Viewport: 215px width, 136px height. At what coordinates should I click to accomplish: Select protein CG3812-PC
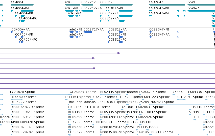[x=116, y=42]
